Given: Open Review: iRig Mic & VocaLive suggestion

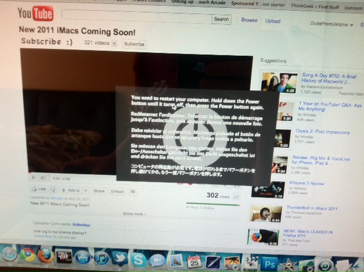Looking at the screenshot, I should 321,160.
